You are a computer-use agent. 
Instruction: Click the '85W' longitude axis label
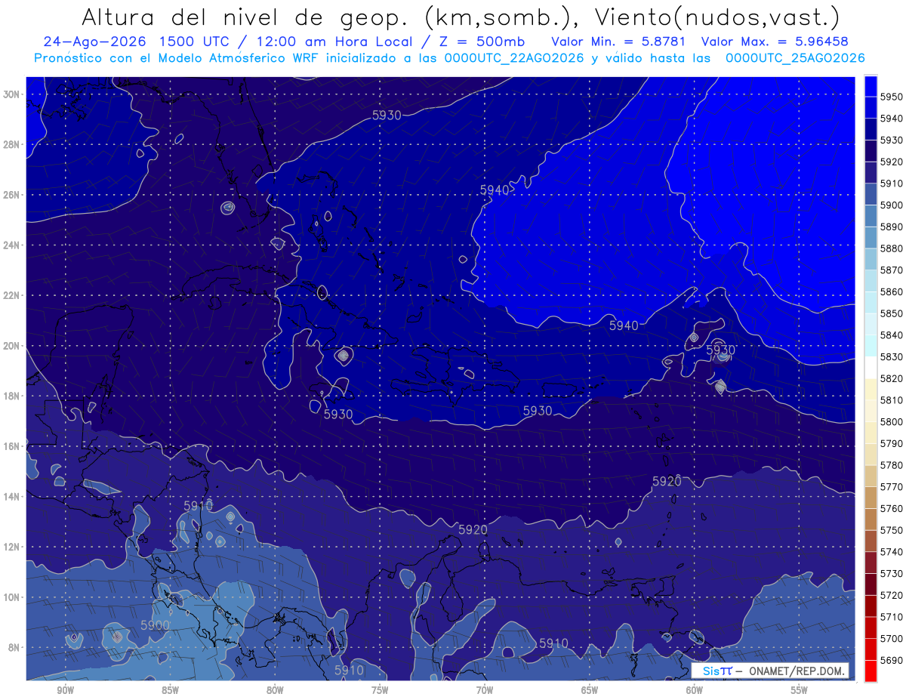point(170,690)
